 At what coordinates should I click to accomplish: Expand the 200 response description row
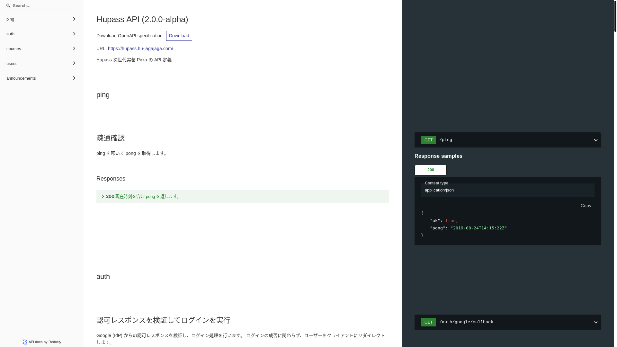point(243,196)
